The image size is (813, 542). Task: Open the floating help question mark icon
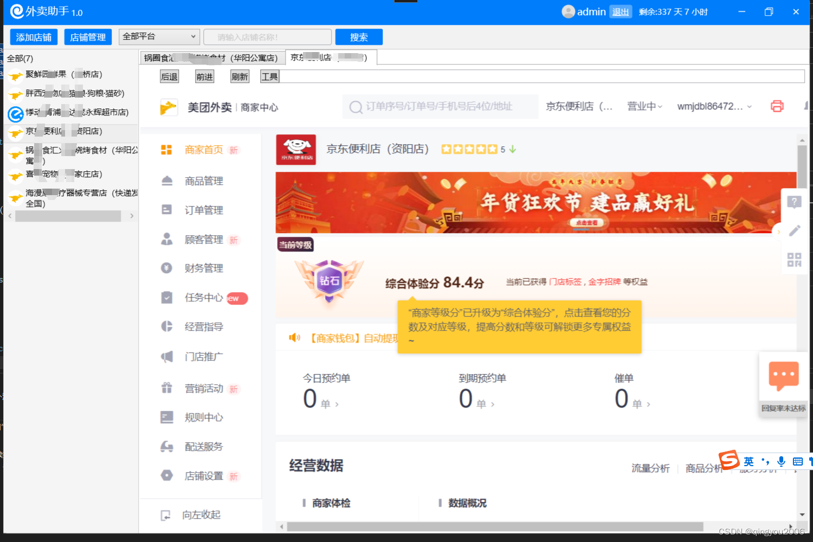click(793, 202)
